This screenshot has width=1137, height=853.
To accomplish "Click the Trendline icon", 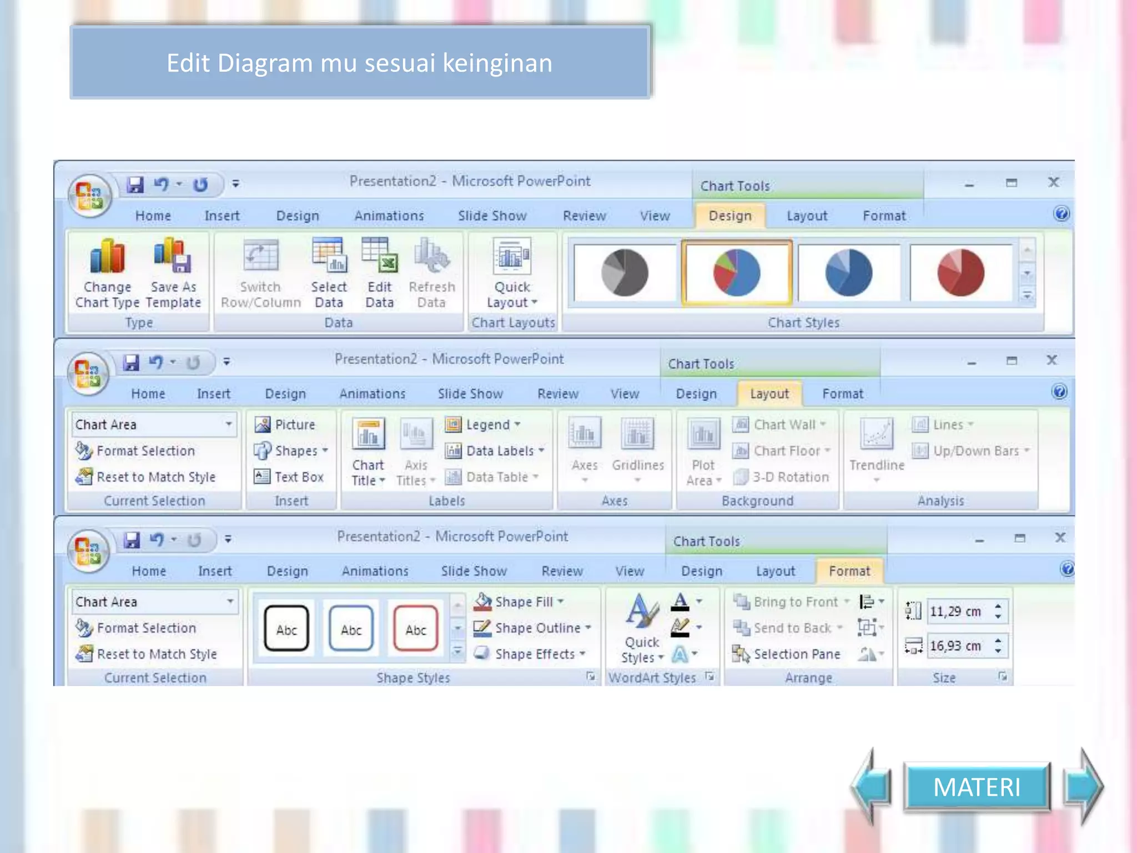I will pos(877,451).
